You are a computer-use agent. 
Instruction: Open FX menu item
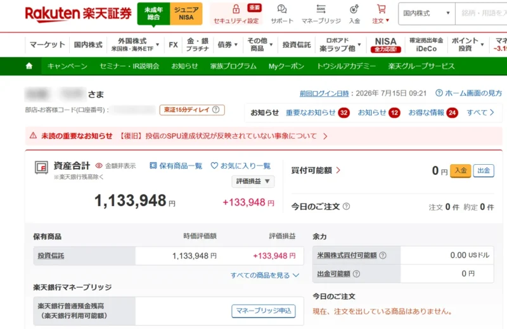173,44
